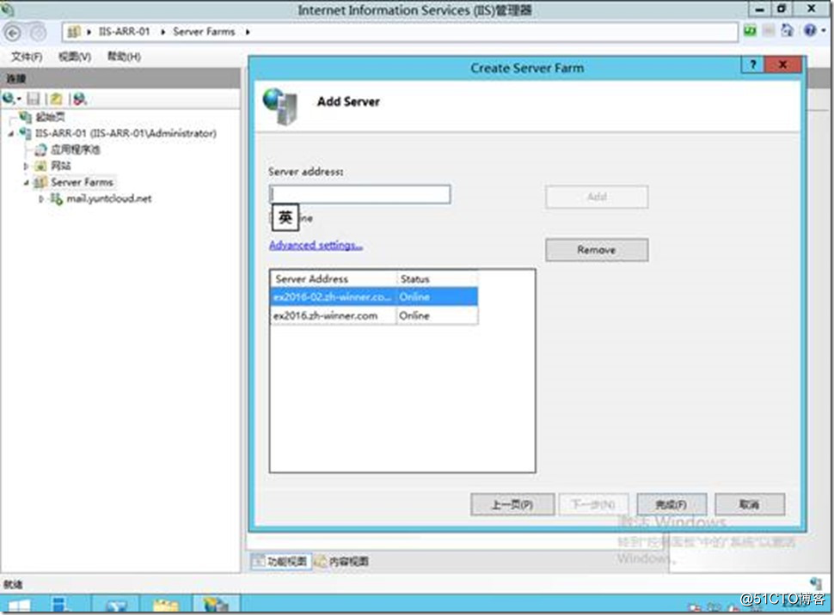Expand the 网站 node
This screenshot has height=615, width=834.
(26, 167)
